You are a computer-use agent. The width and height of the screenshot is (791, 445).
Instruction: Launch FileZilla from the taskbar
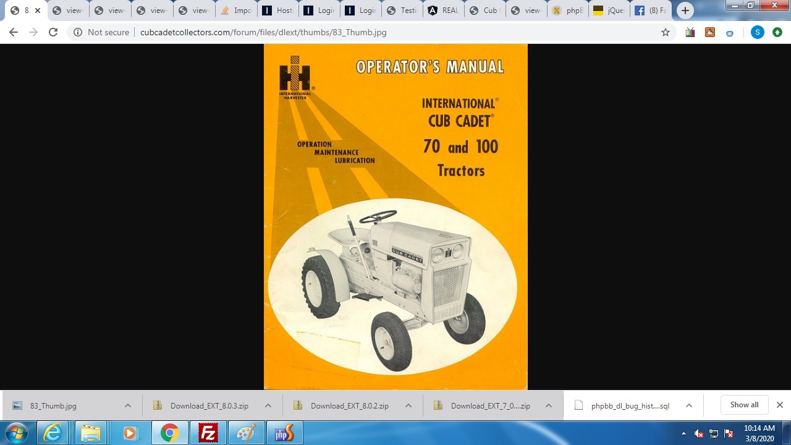[x=208, y=433]
